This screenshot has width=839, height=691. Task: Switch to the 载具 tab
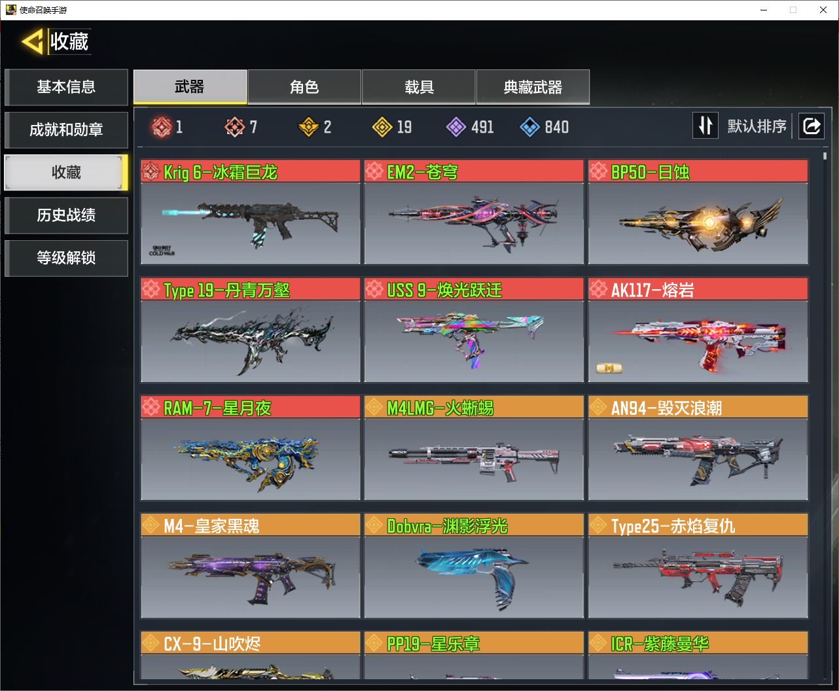419,87
